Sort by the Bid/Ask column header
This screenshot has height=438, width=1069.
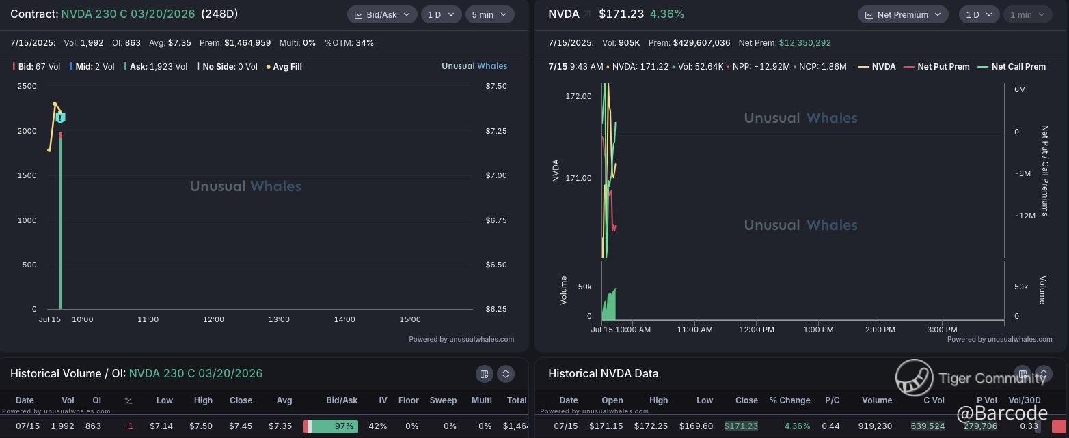(x=342, y=400)
